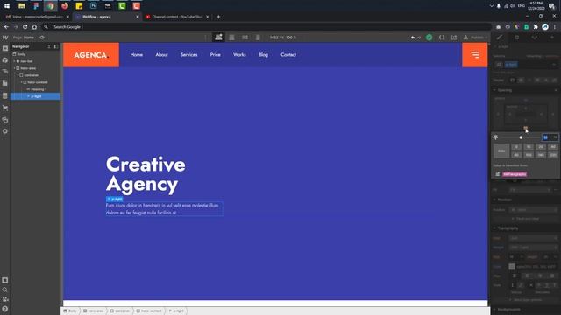Select Heading 1 in the Navigator
This screenshot has width=561, height=315.
(39, 89)
